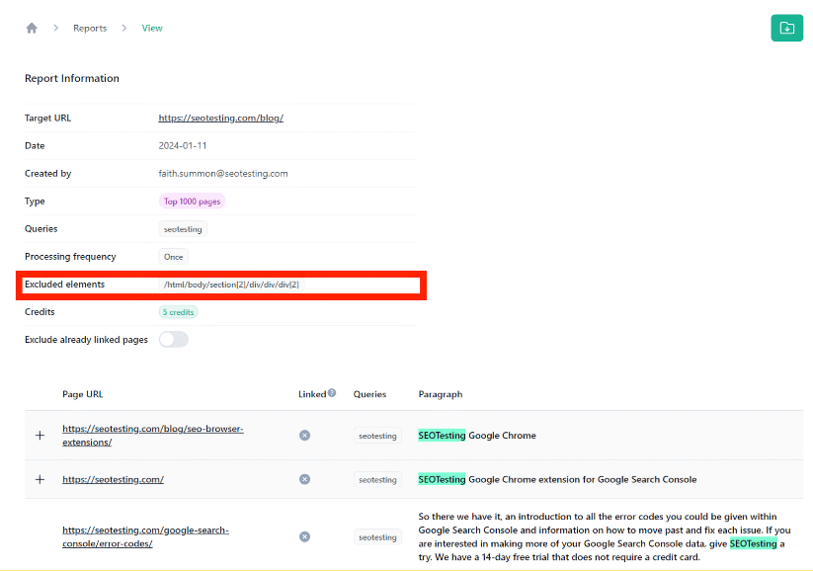The width and height of the screenshot is (813, 571).
Task: Click the Linked column help icon
Action: point(332,393)
